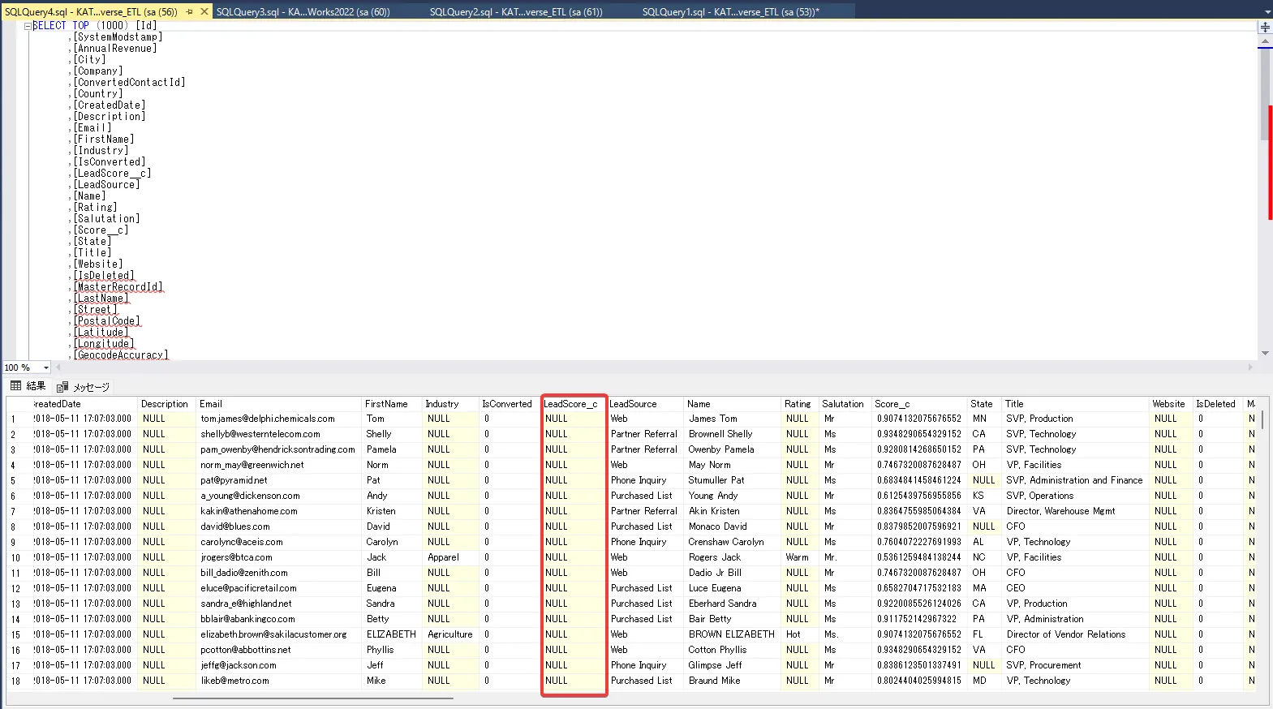Select the FirstName column header
This screenshot has height=709, width=1273.
click(x=391, y=404)
